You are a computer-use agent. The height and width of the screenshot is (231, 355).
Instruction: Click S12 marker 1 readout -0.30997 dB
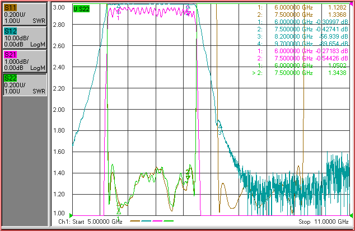331,22
